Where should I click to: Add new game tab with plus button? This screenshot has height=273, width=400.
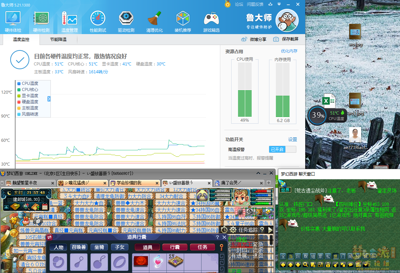[269, 183]
